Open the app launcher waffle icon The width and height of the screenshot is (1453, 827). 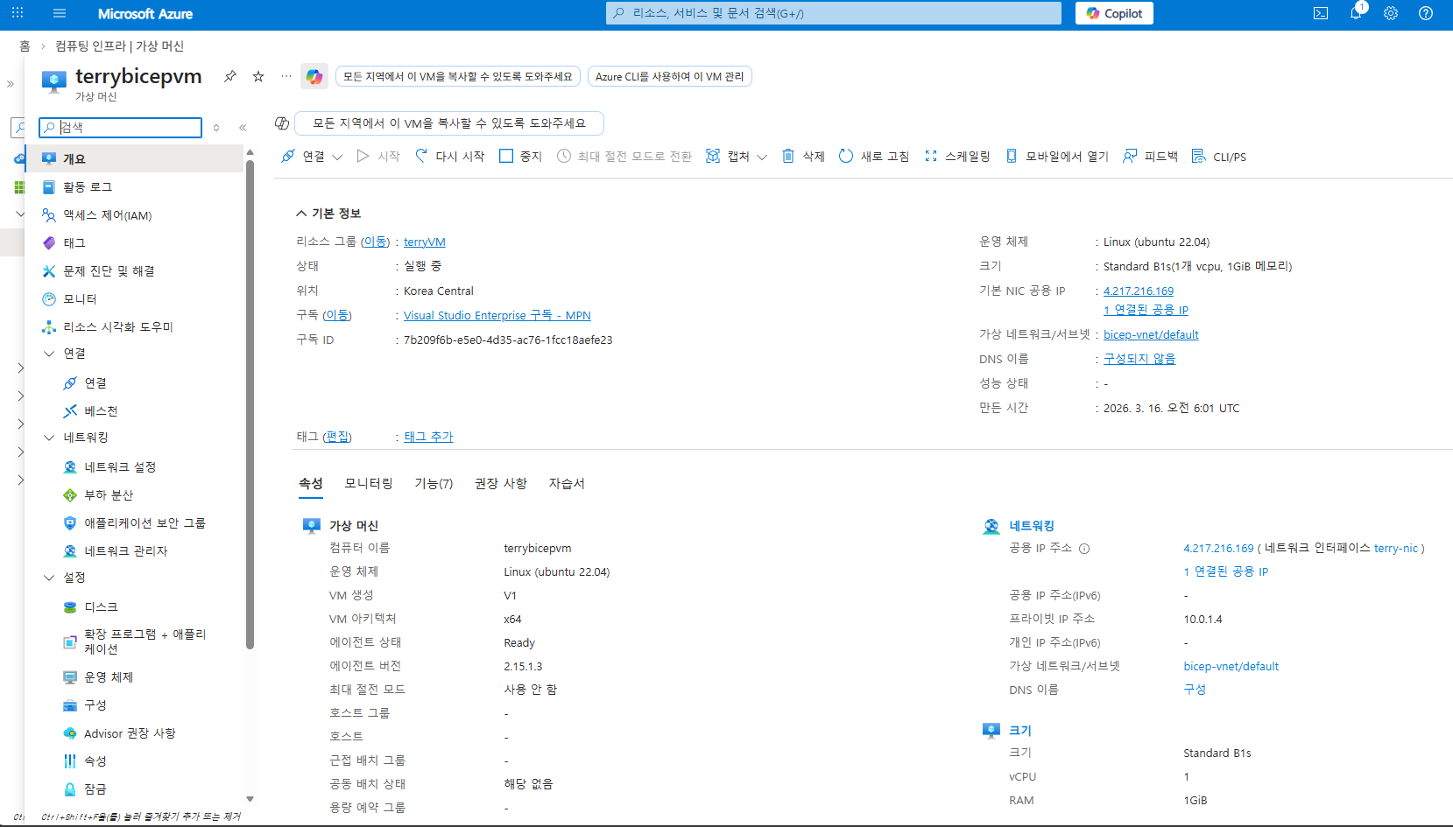coord(18,13)
